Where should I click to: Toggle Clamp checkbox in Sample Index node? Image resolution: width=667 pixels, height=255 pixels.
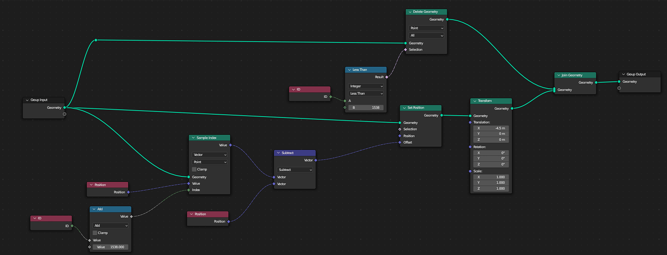(x=194, y=170)
